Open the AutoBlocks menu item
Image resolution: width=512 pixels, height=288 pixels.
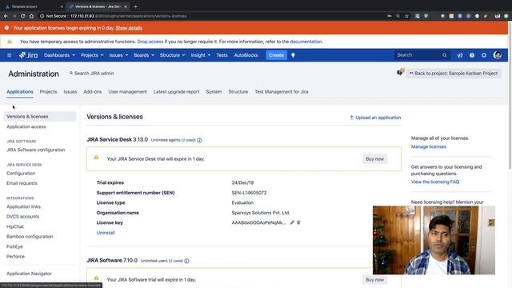click(x=246, y=55)
